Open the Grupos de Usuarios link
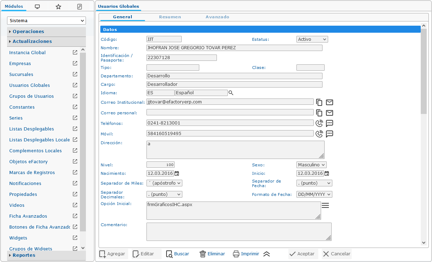 pos(31,96)
